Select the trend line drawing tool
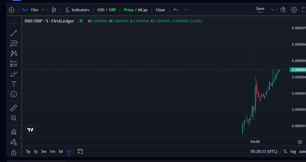Viewport: 306px width, 162px height. click(14, 33)
